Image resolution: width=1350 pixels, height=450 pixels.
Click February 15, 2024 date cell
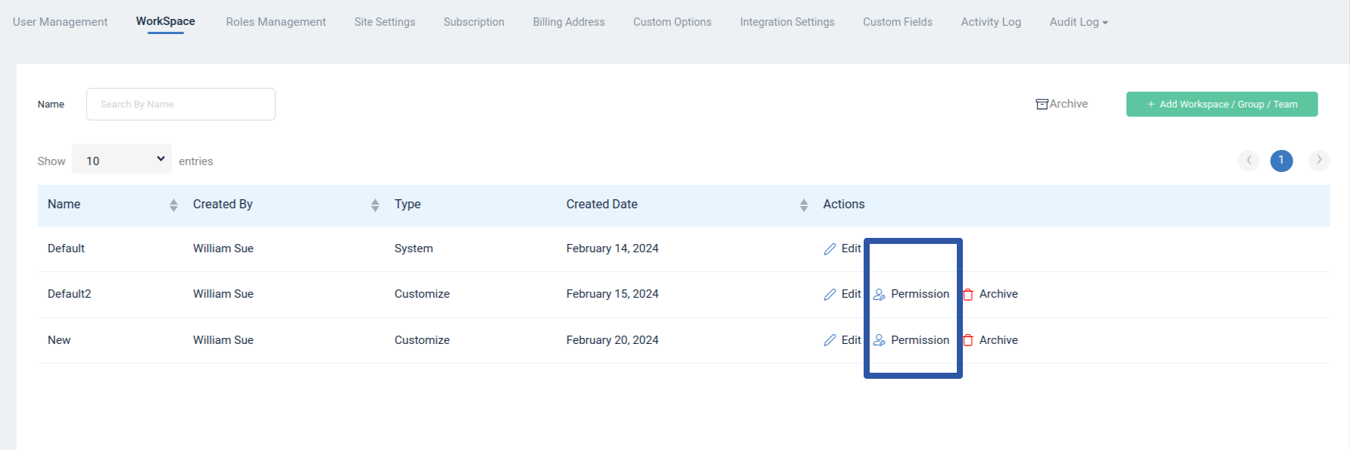click(612, 294)
